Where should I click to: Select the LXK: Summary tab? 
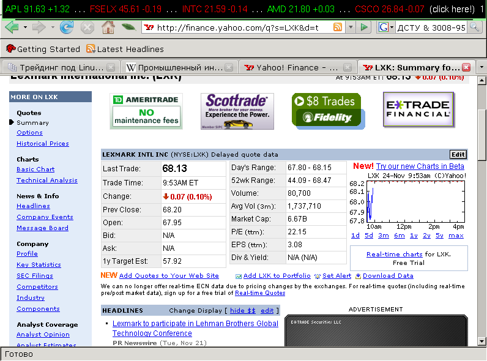point(417,67)
